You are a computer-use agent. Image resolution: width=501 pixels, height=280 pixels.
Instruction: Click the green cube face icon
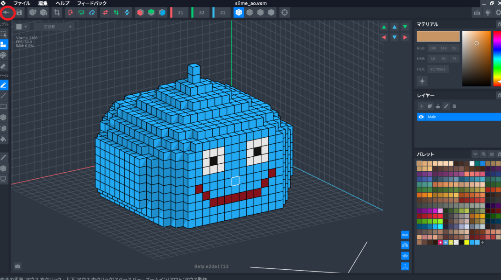coord(151,13)
